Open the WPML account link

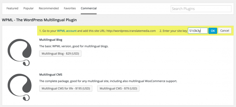click(x=67, y=31)
